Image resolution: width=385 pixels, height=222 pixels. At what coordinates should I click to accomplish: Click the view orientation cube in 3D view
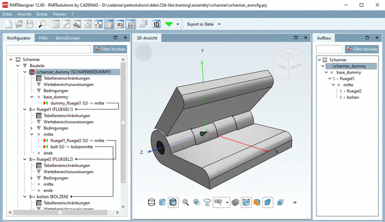[288, 65]
